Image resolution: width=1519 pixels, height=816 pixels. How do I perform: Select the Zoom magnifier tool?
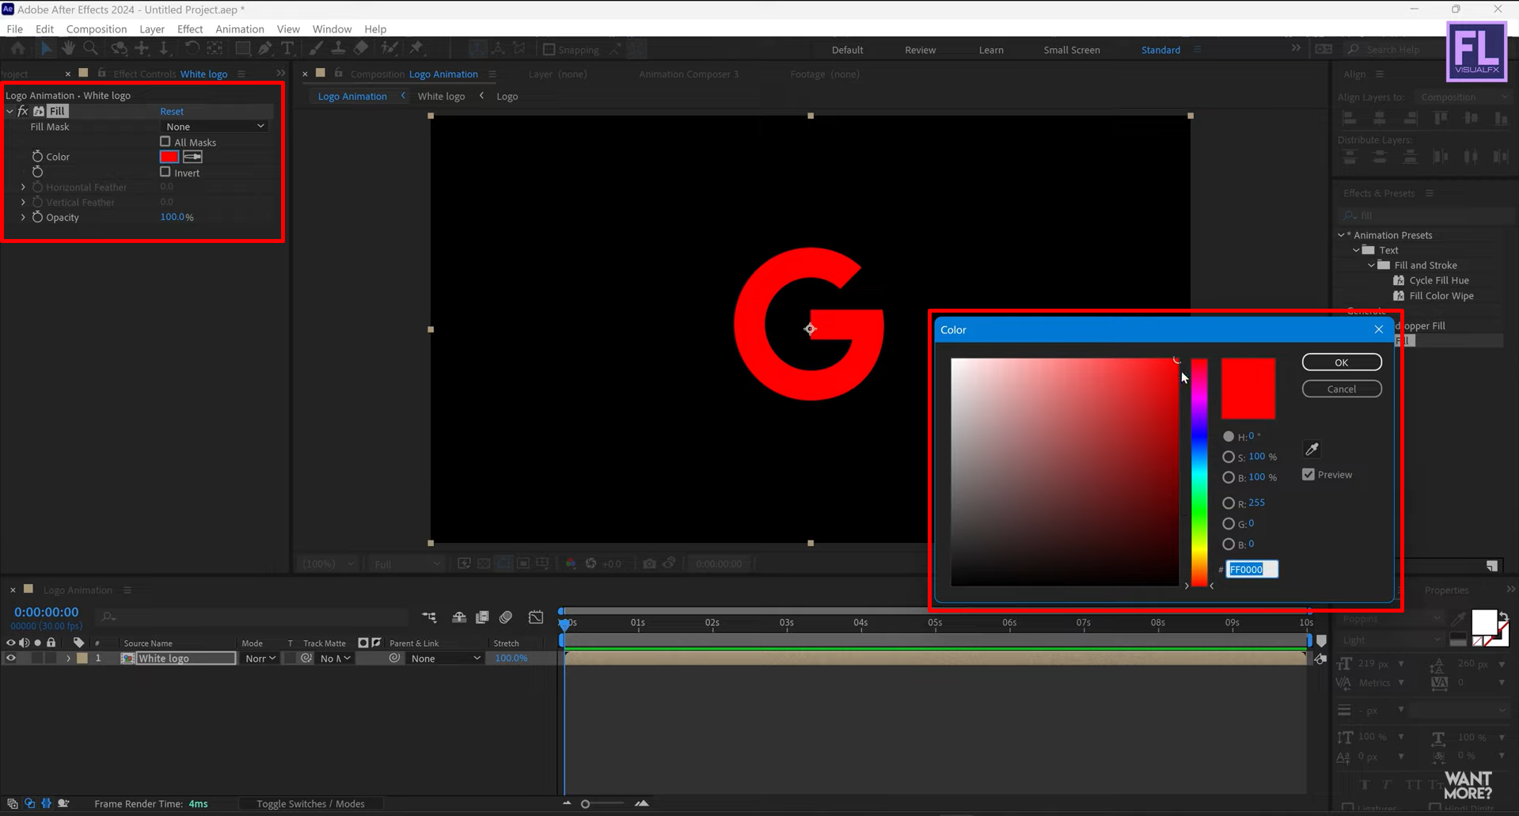click(91, 49)
